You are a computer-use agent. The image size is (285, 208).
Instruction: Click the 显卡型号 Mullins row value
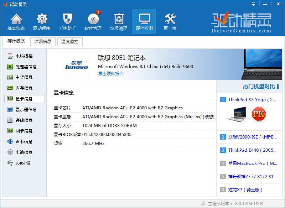148,116
